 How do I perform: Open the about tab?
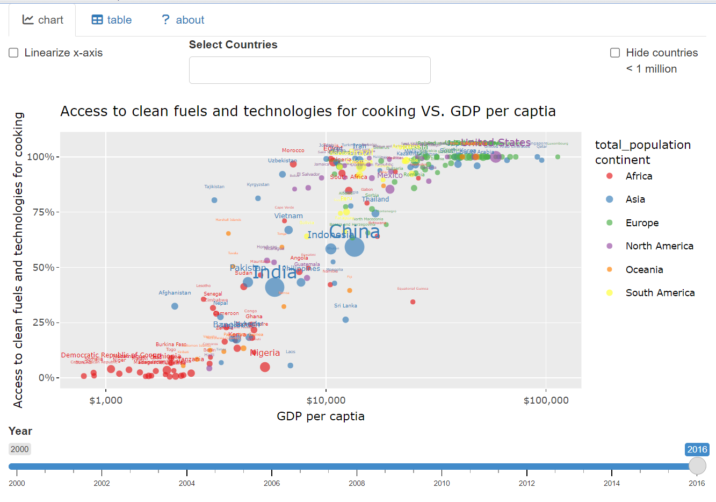click(x=183, y=20)
